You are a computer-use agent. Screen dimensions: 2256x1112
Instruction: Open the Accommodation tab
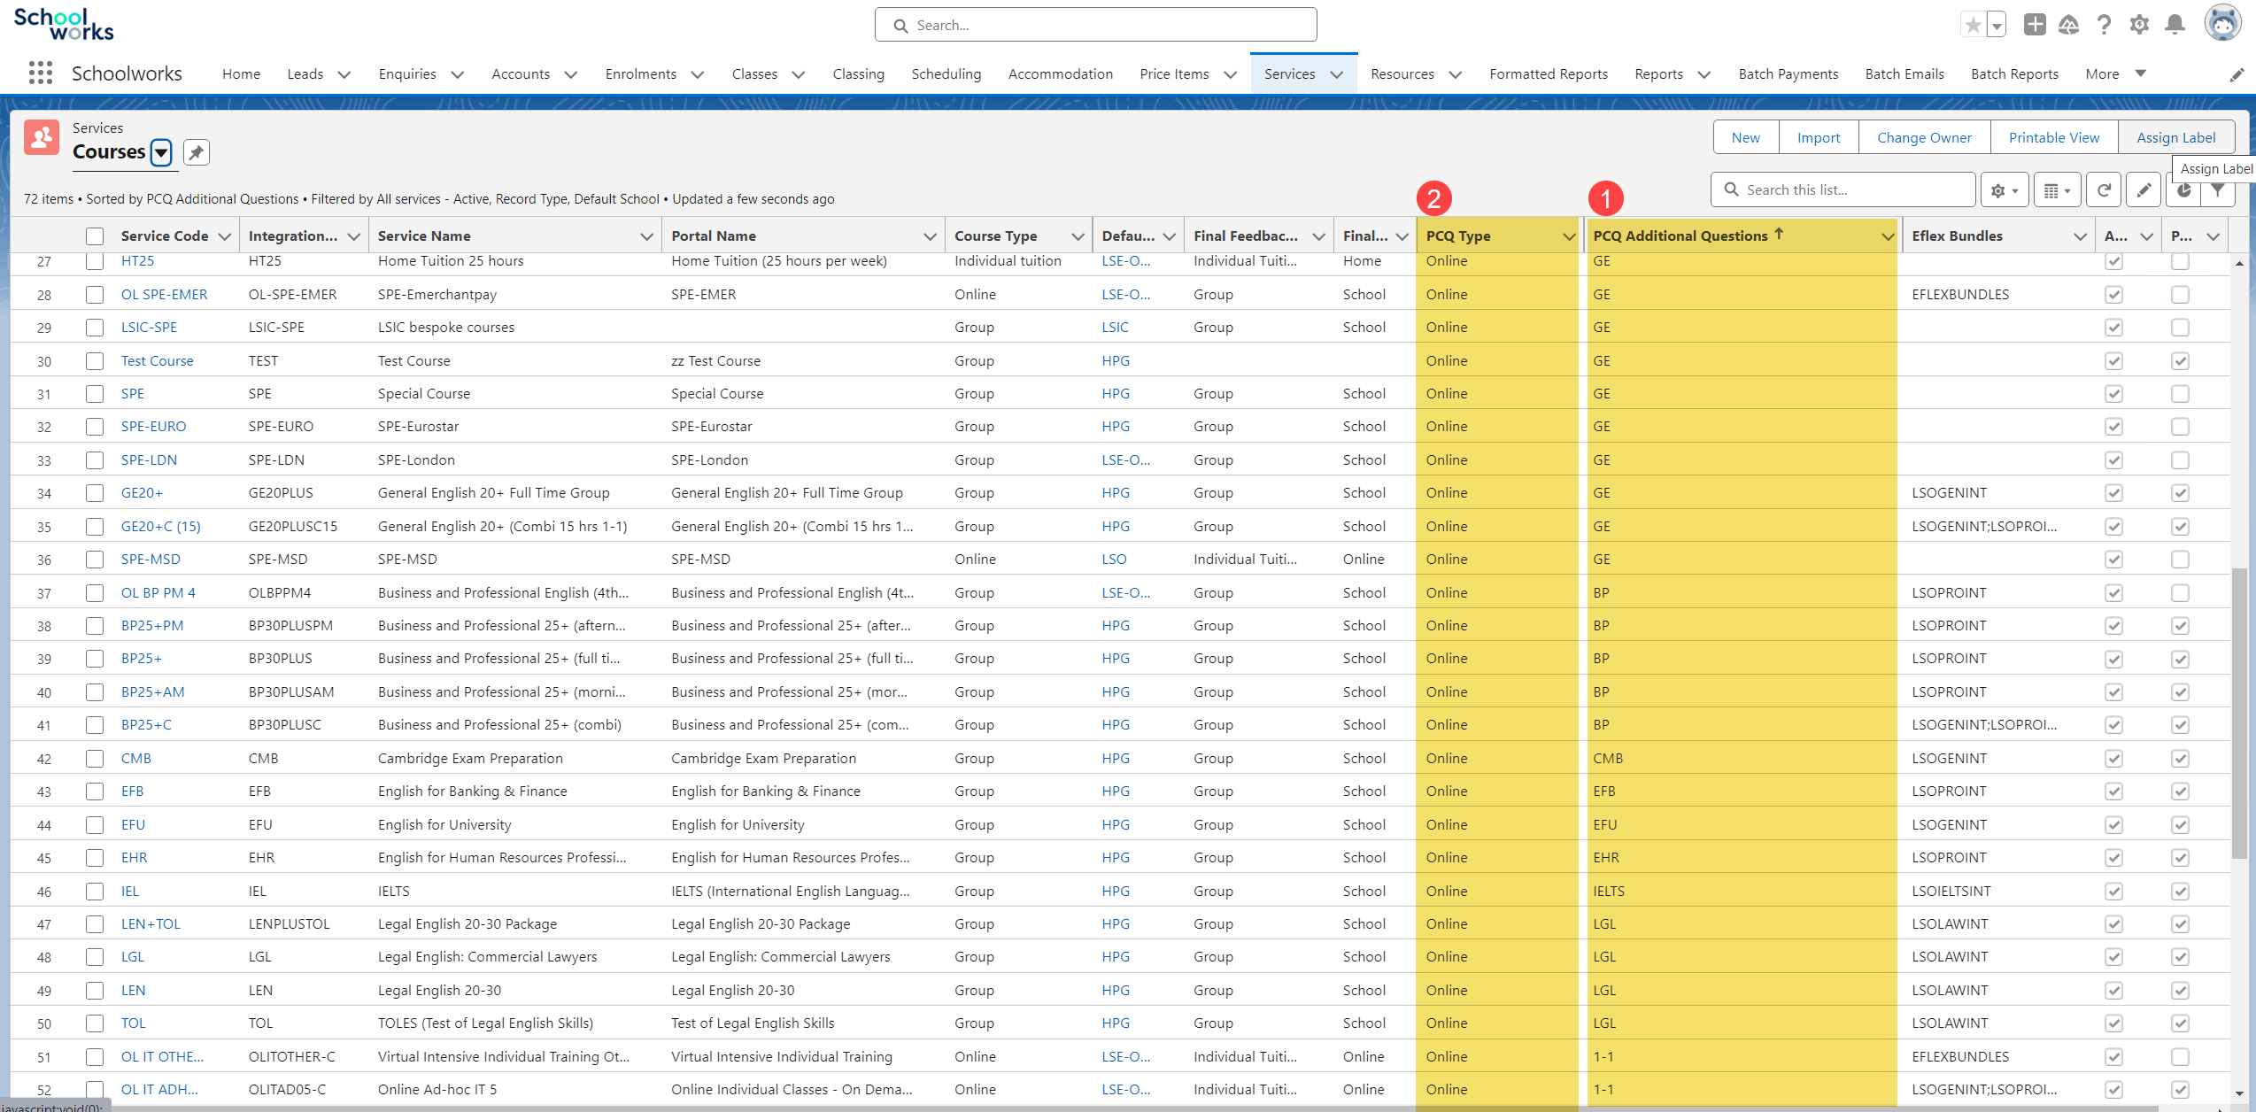[x=1060, y=74]
